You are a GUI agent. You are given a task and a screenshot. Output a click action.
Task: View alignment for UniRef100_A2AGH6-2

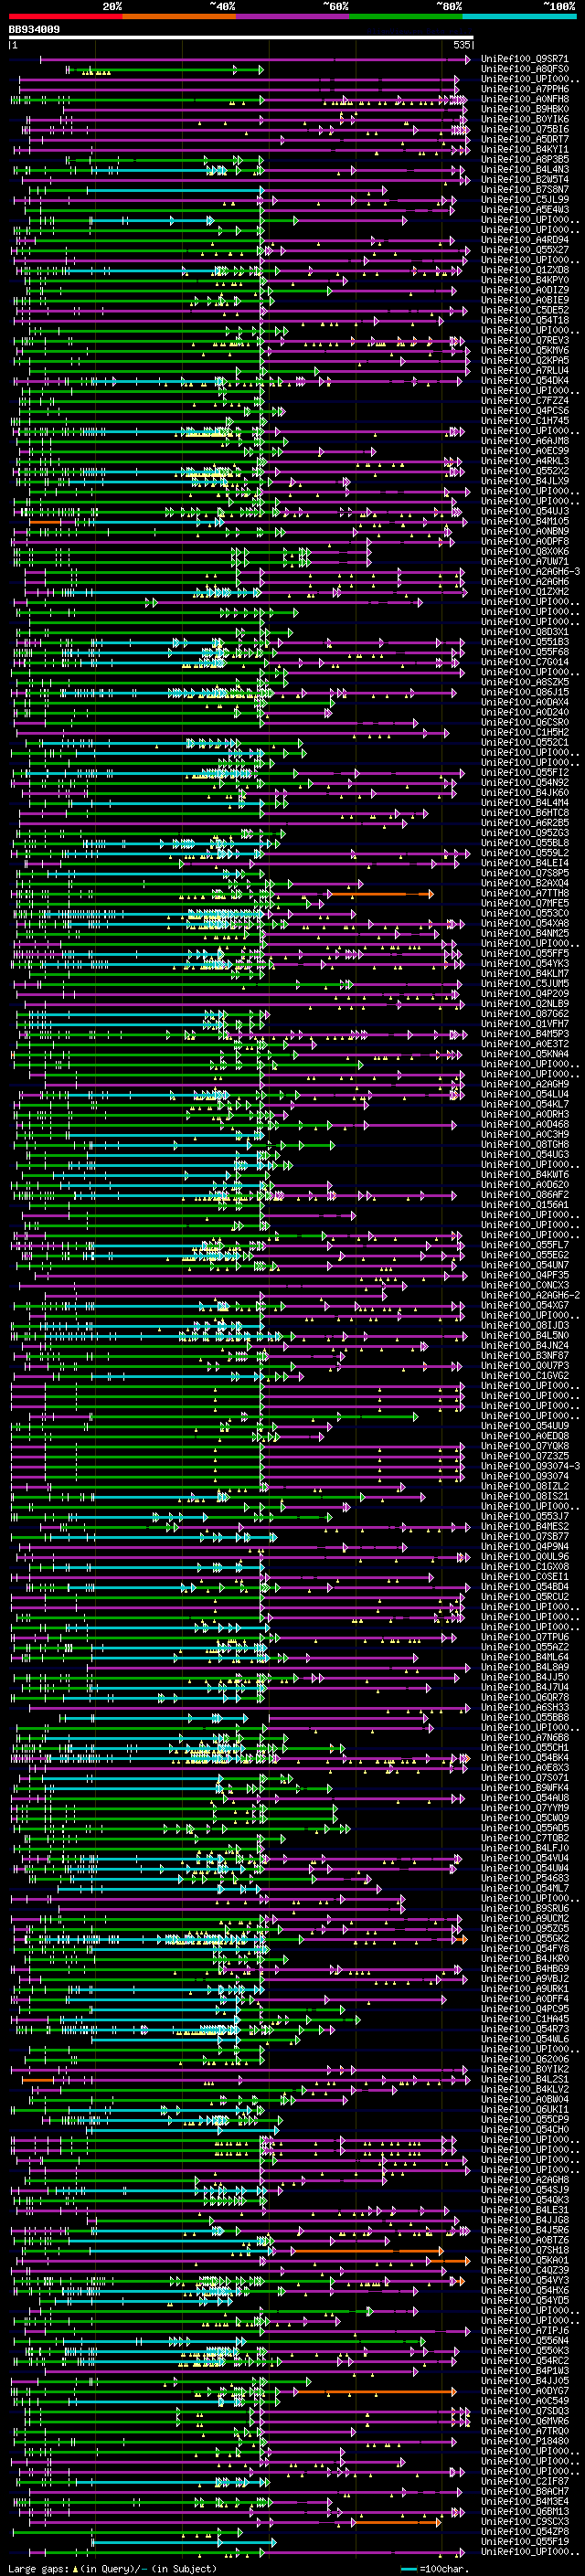coord(530,1295)
